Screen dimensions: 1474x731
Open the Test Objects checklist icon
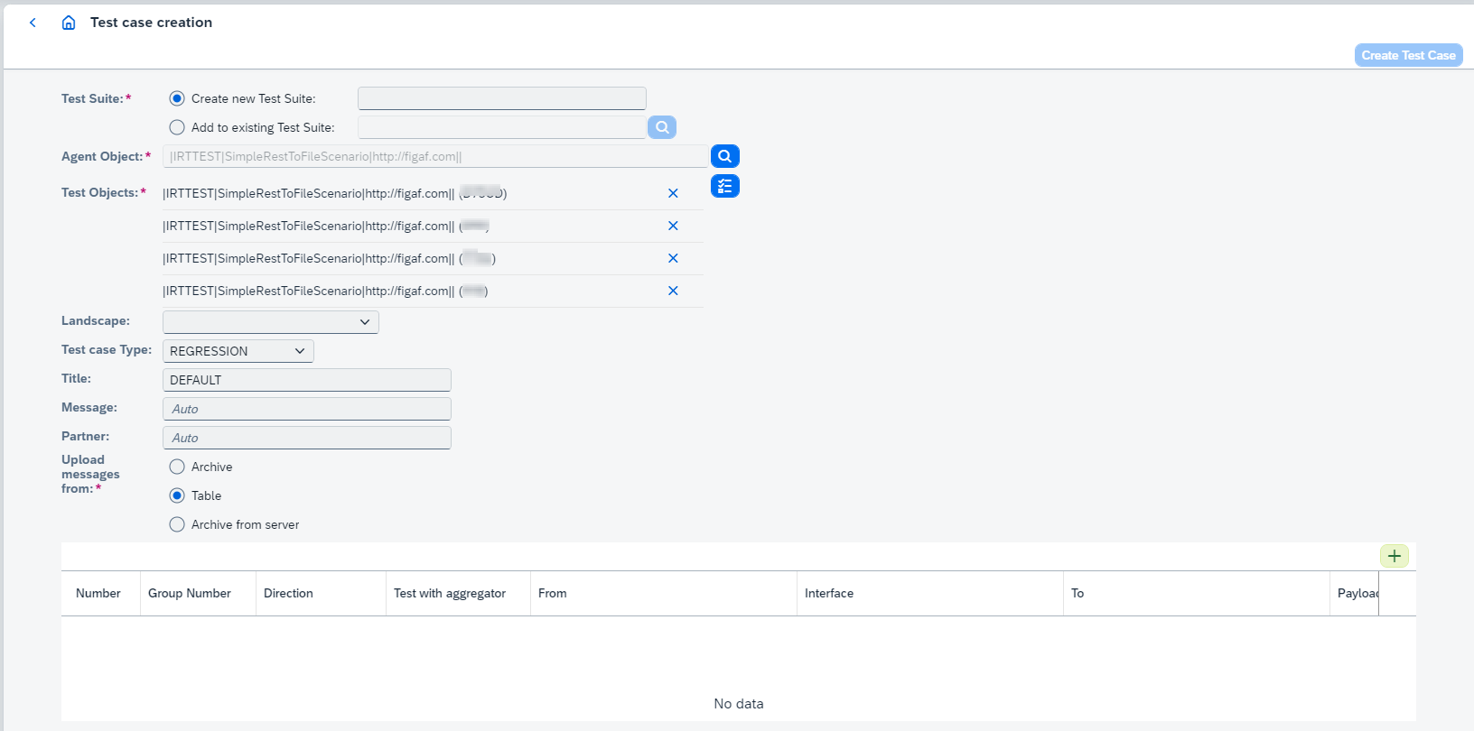click(x=725, y=186)
